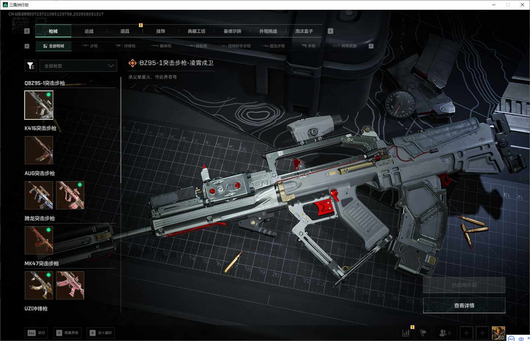Filter by 霰弹枪 sub-tab
The image size is (530, 341).
[x=161, y=46]
